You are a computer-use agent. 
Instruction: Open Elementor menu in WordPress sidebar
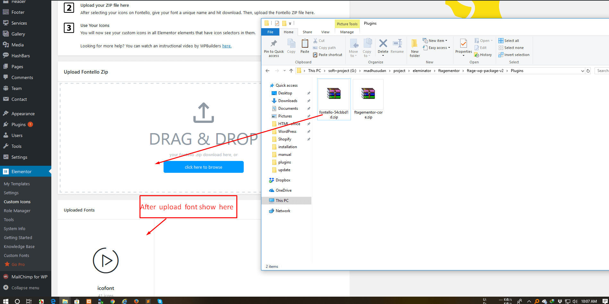26,172
